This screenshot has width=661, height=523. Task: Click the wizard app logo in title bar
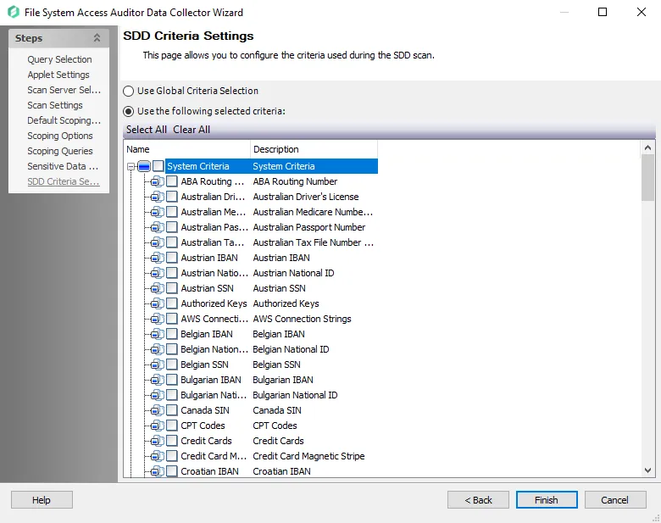click(x=14, y=12)
